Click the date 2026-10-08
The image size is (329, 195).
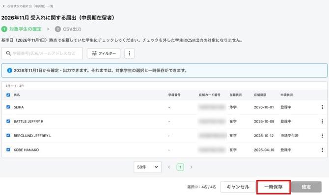click(264, 122)
